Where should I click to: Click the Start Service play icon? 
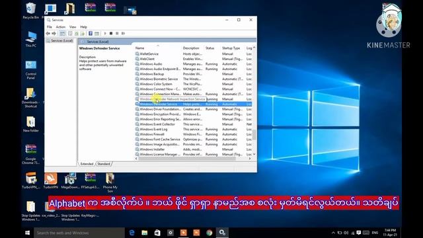point(105,34)
